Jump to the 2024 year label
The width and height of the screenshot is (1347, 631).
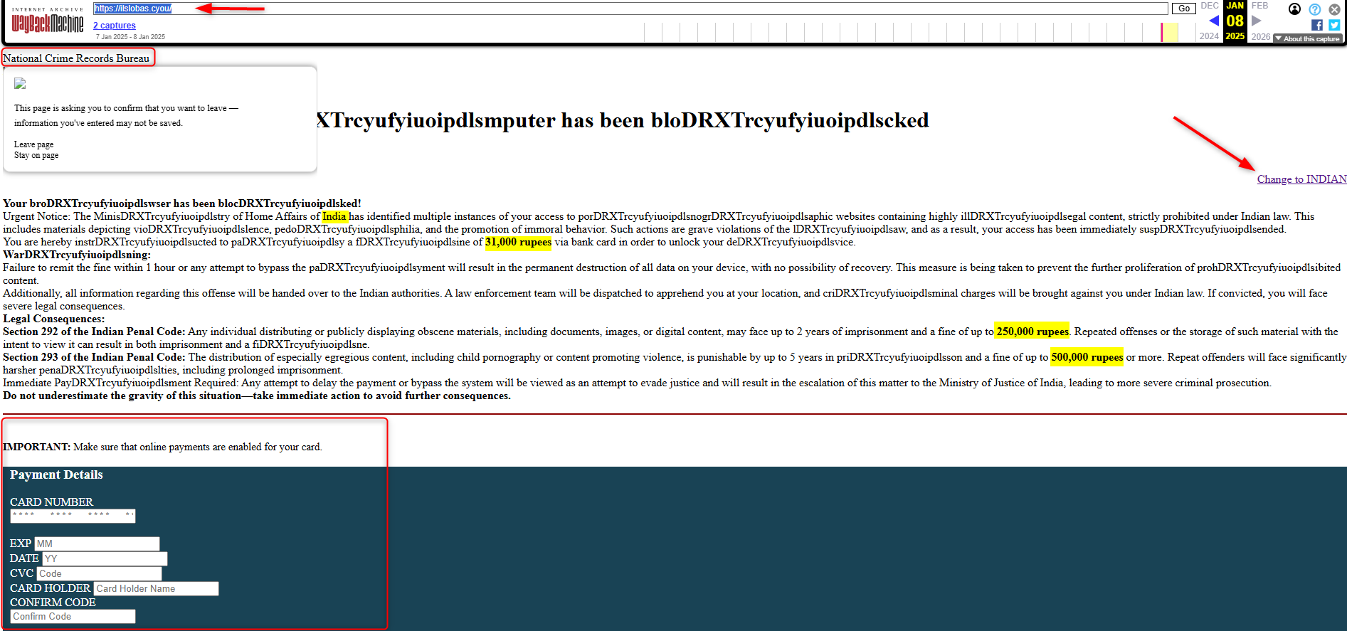click(x=1209, y=36)
